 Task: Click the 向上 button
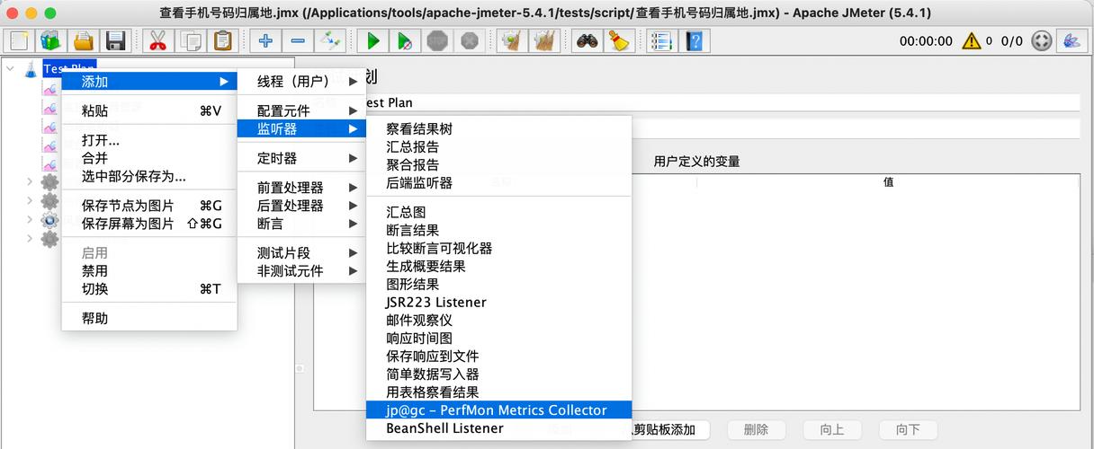(832, 430)
